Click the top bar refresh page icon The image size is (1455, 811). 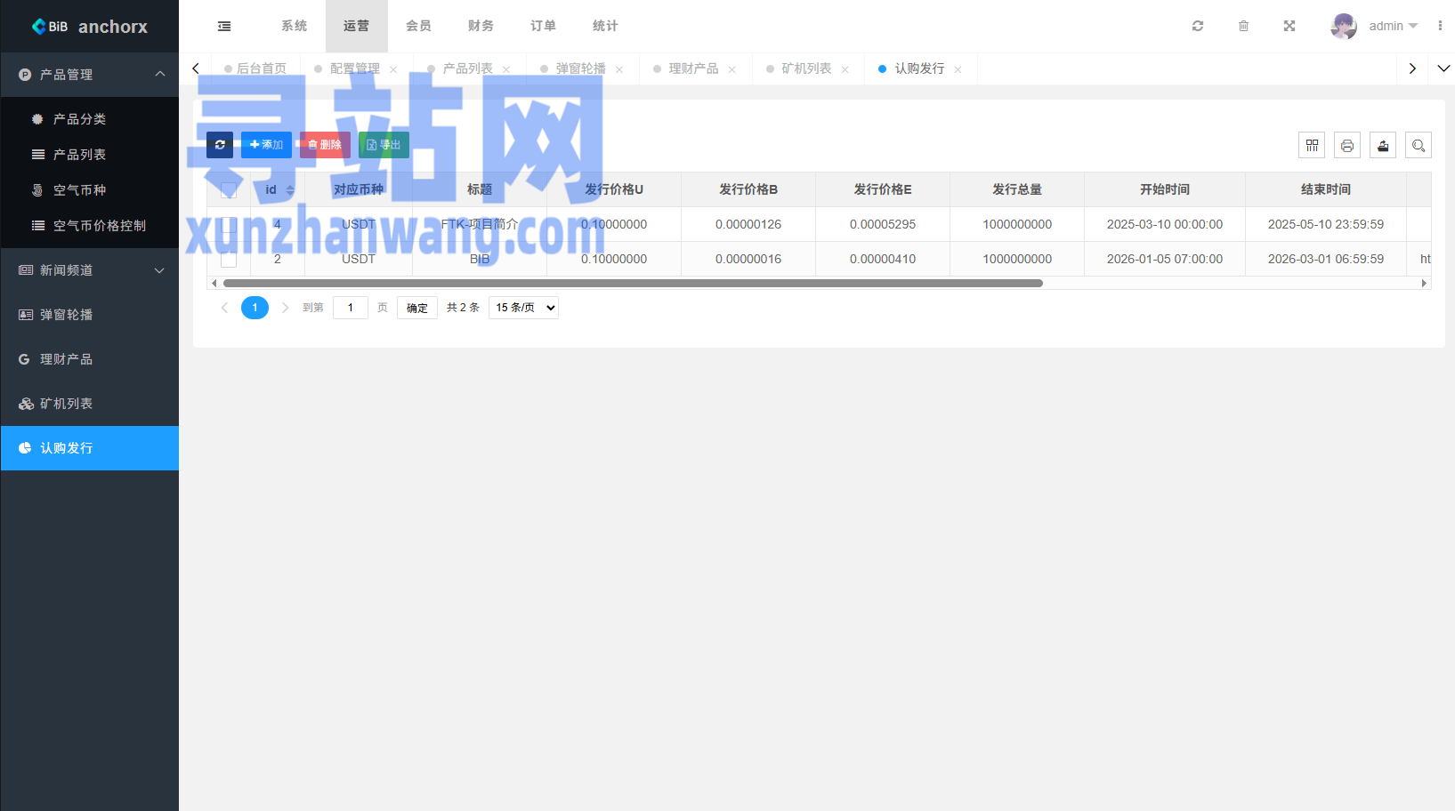coord(1198,27)
